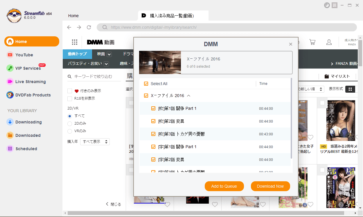The image size is (363, 217).
Task: Expand the バラエティ・お笑い dropdown
Action: click(106, 64)
